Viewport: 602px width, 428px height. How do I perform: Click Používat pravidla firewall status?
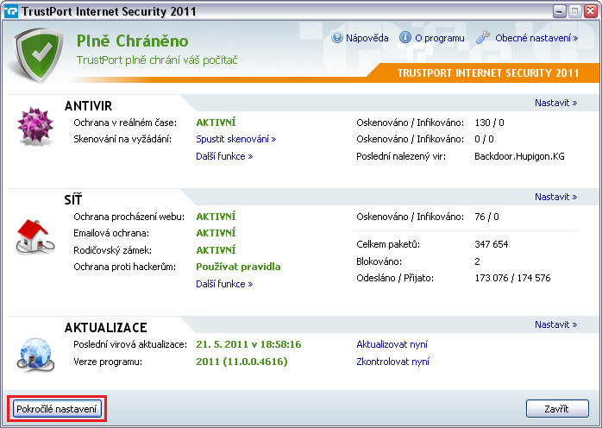pyautogui.click(x=238, y=267)
